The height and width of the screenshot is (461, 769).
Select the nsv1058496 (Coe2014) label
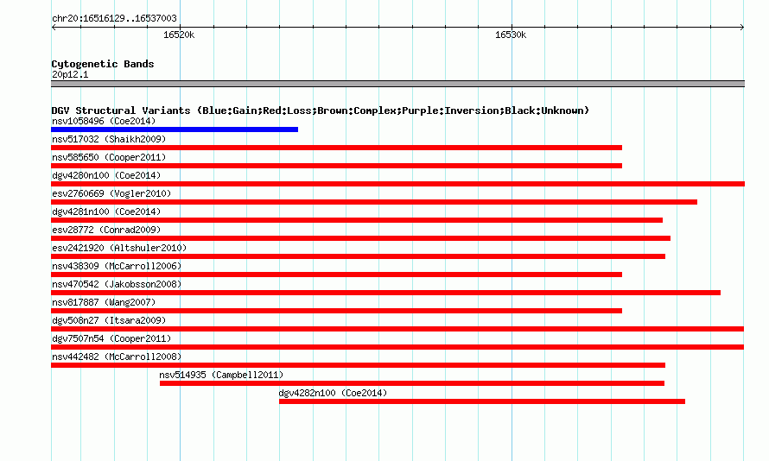(104, 121)
